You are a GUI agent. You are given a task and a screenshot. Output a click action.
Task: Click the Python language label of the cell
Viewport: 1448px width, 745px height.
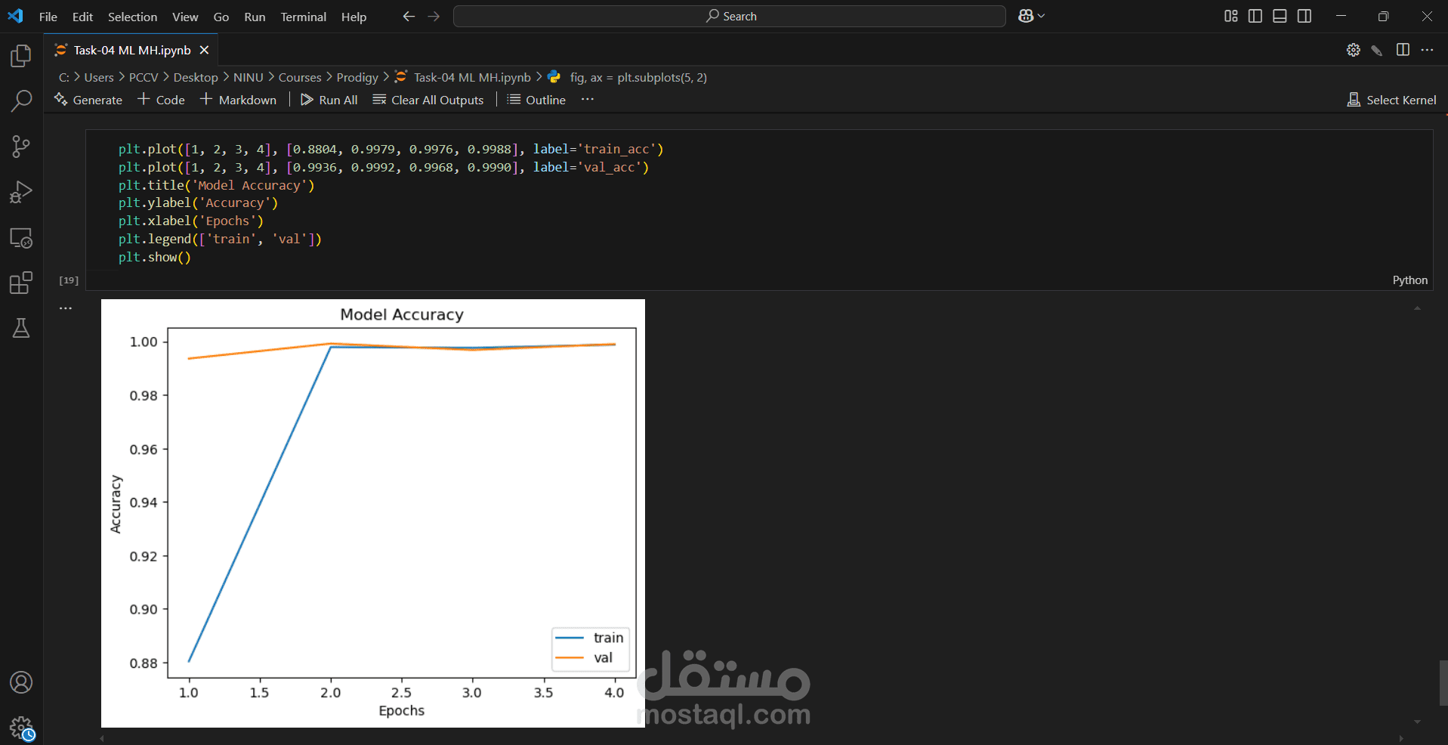pos(1409,280)
